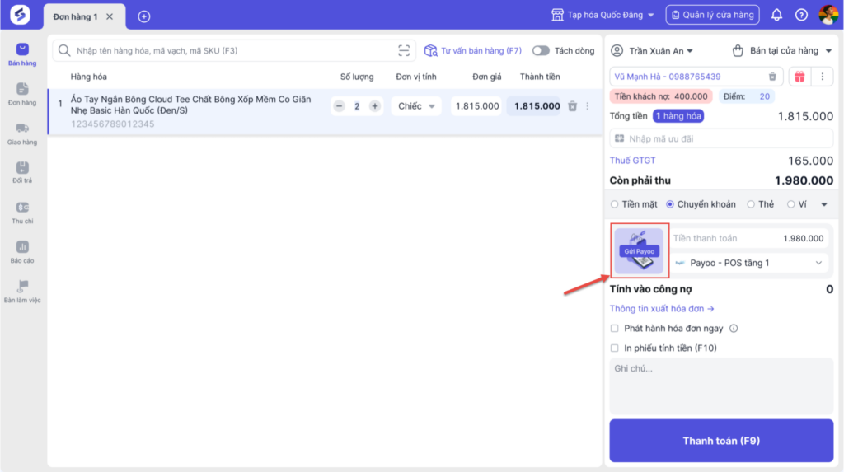844x472 pixels.
Task: Click Thanh toán (F9) button
Action: click(x=721, y=441)
